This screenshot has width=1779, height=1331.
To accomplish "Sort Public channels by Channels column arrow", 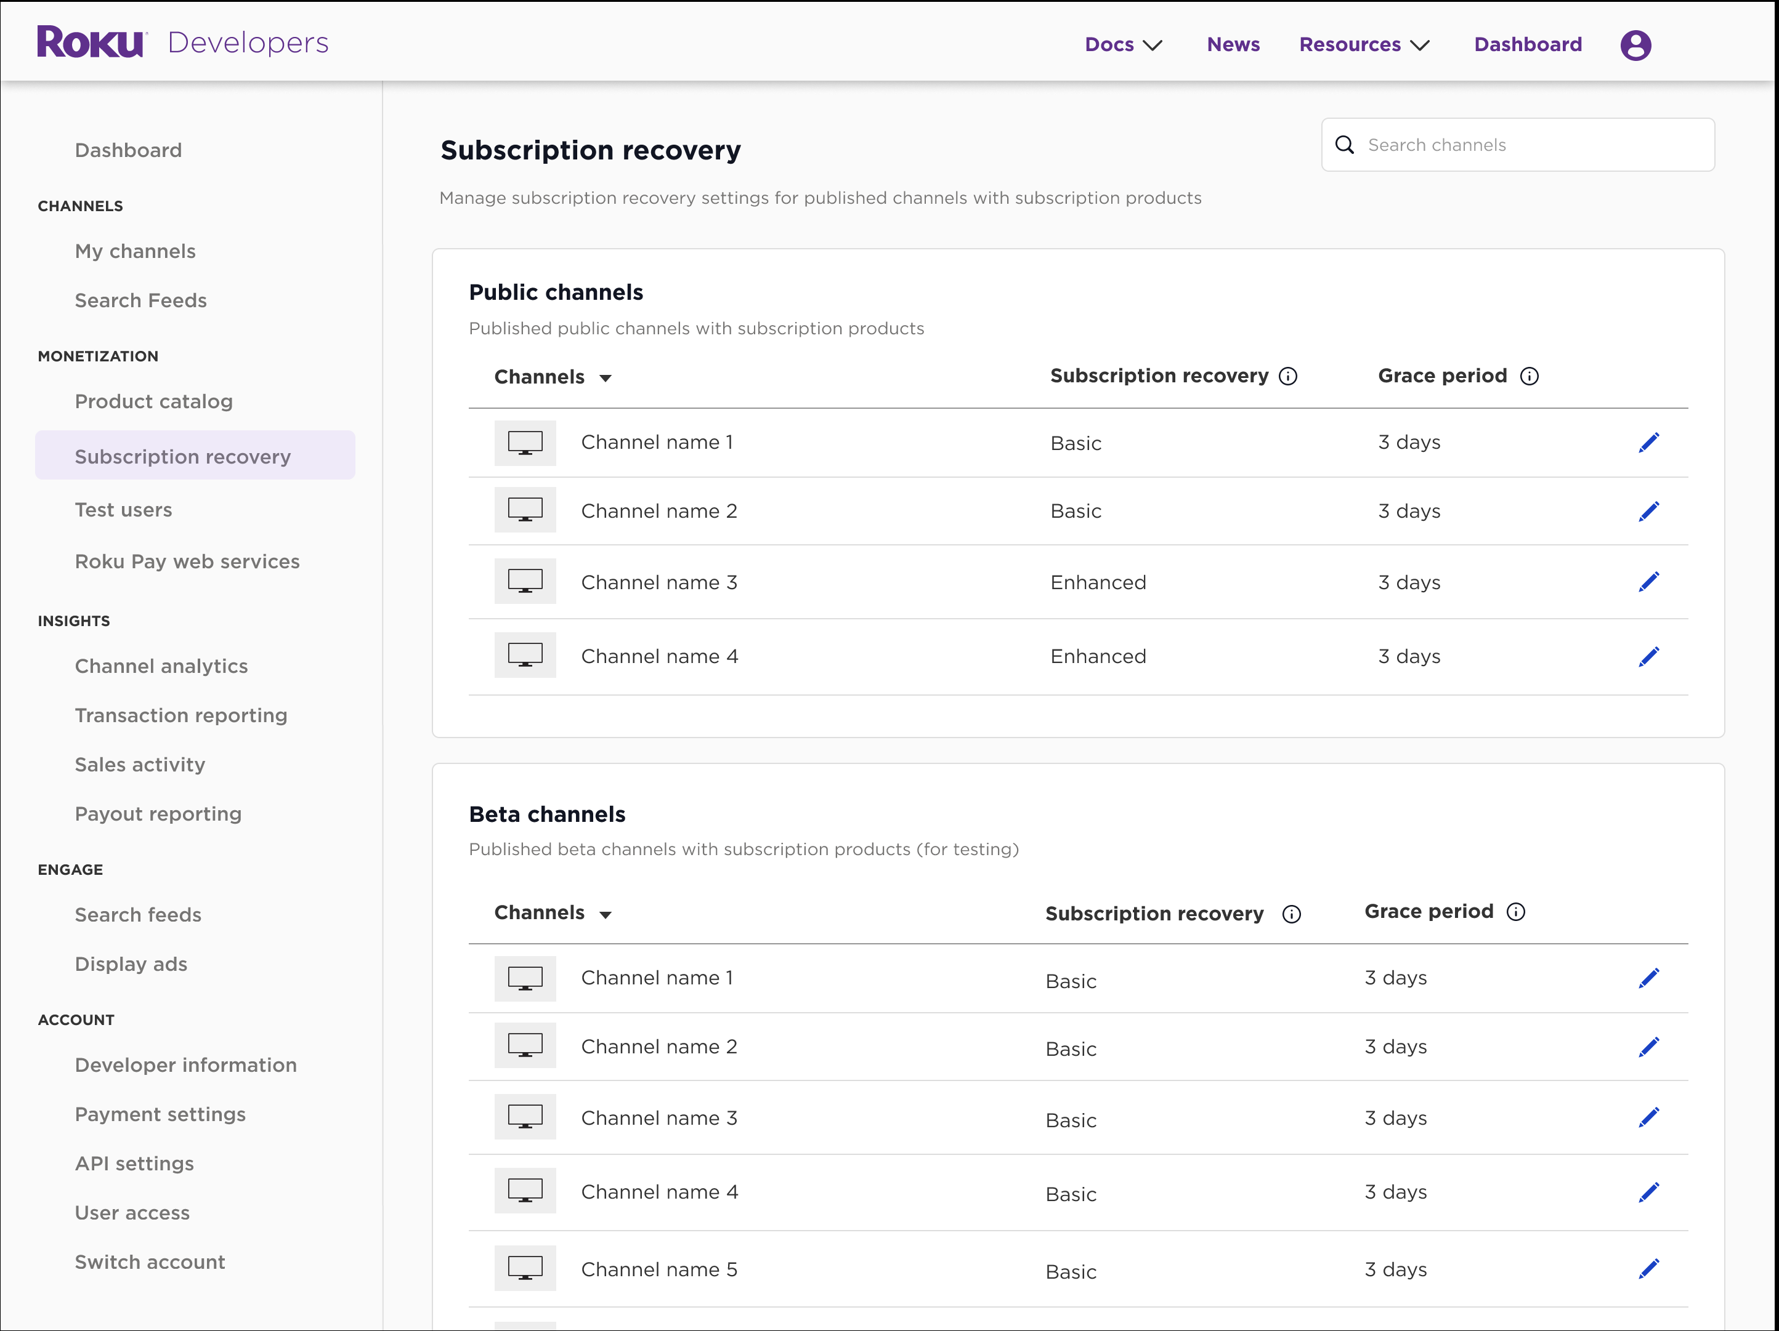I will click(607, 377).
